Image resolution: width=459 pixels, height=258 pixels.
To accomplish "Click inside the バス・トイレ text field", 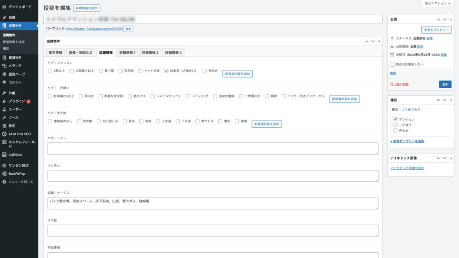I will (x=213, y=149).
